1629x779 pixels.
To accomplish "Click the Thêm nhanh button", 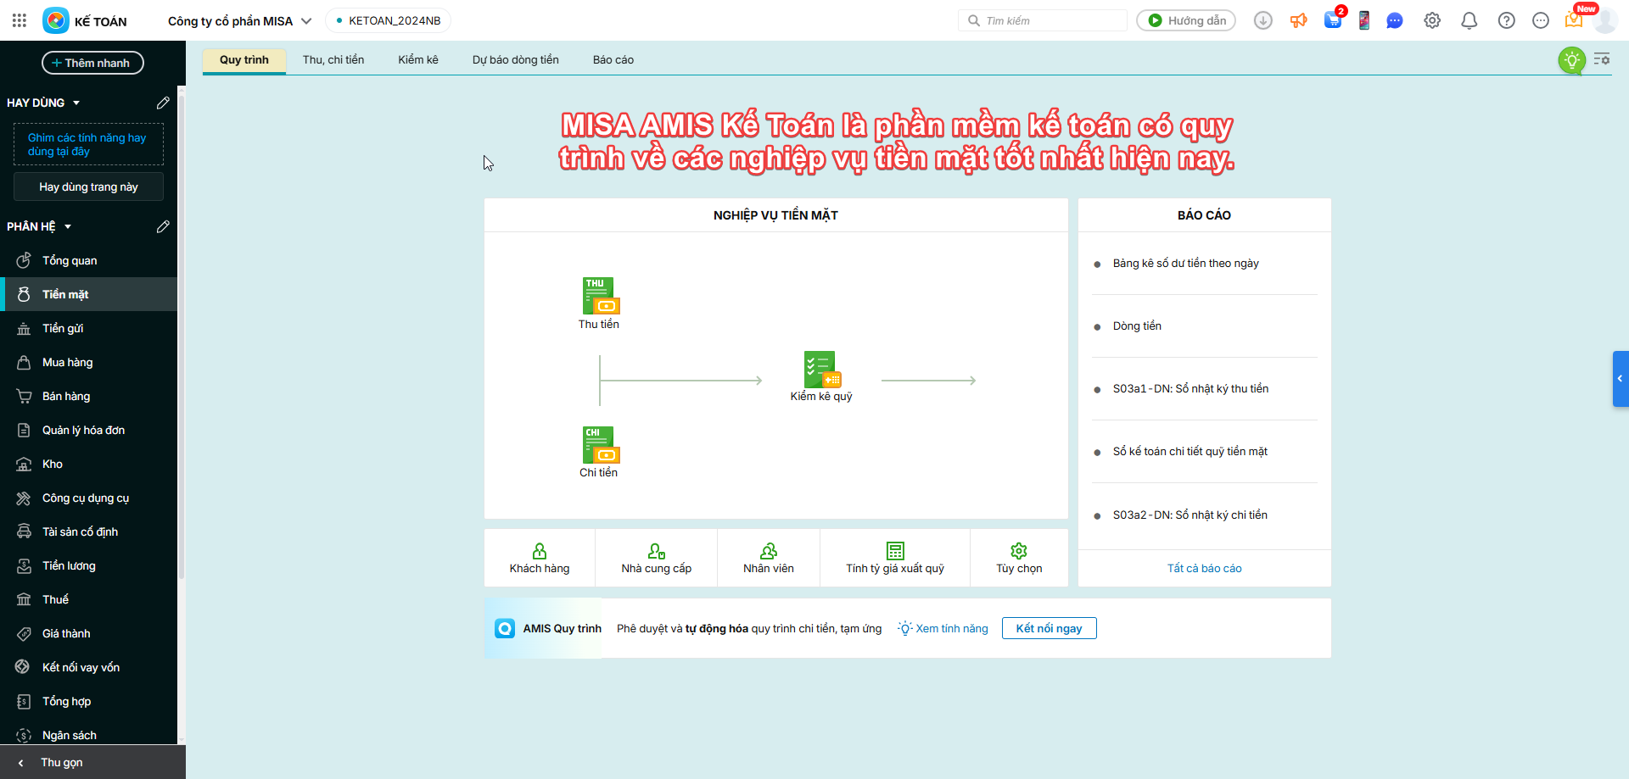I will click(92, 63).
